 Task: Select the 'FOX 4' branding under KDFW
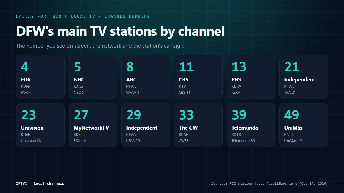[x=26, y=93]
